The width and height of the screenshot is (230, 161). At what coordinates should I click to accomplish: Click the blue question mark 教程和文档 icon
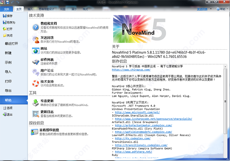[x=36, y=27]
